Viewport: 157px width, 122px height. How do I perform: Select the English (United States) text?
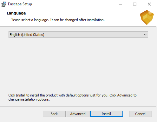[x=27, y=35]
